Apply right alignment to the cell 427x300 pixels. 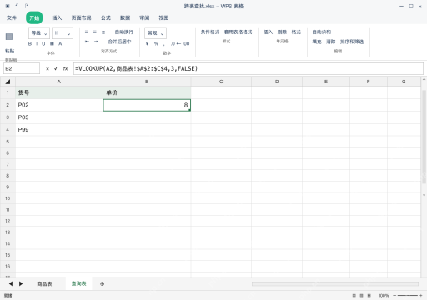[103, 32]
